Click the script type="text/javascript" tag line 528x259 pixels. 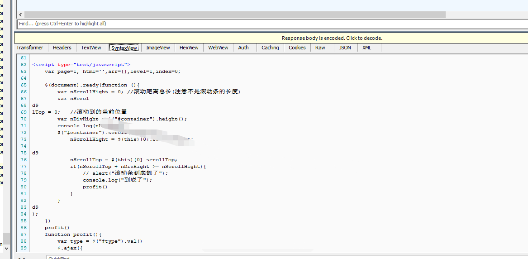[x=81, y=64]
